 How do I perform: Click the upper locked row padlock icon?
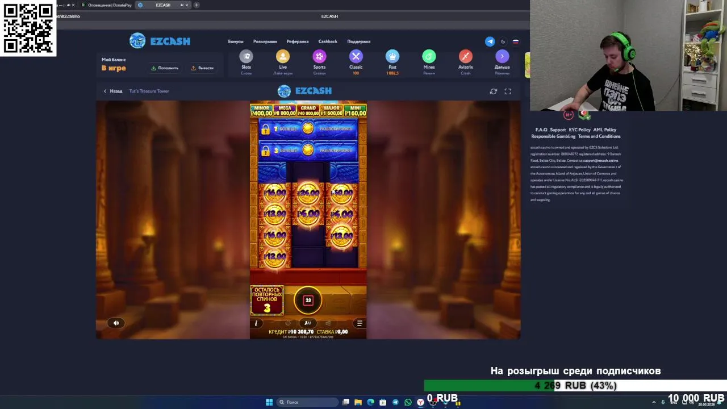click(x=265, y=130)
